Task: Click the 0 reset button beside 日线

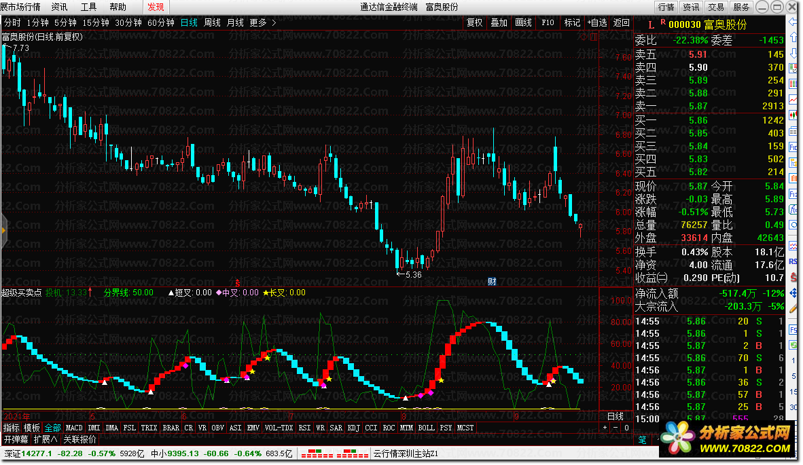Action: tap(626, 428)
